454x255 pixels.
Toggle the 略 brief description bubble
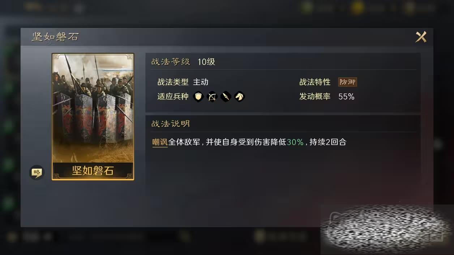click(37, 172)
